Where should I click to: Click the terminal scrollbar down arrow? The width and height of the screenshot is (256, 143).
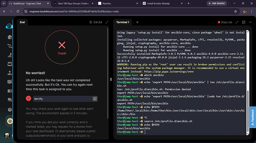coord(248,133)
